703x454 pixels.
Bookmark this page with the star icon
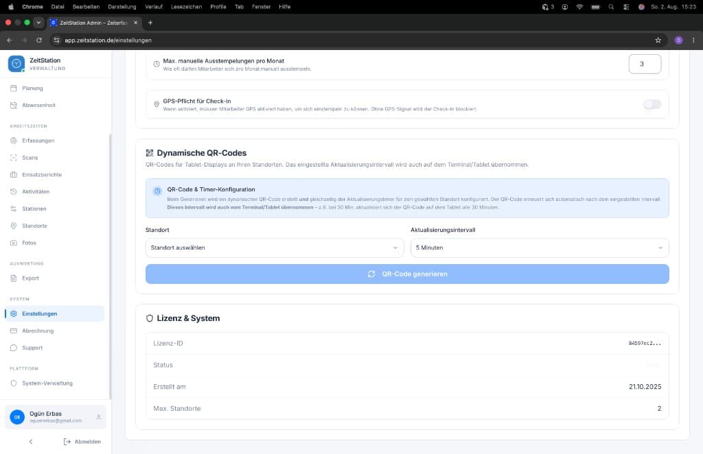click(658, 40)
